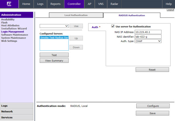Viewport: 175px width, 121px height.
Task: Open the server selection dropdown
Action: pos(54,26)
